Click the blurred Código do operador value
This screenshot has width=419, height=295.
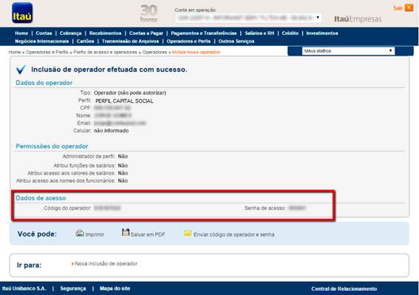107,208
